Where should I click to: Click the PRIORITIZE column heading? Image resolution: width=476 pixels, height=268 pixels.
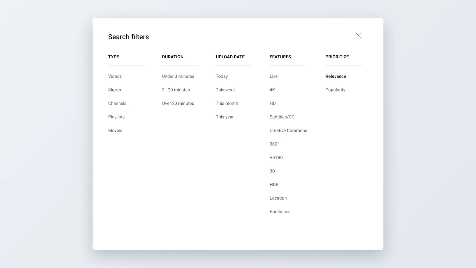click(337, 57)
